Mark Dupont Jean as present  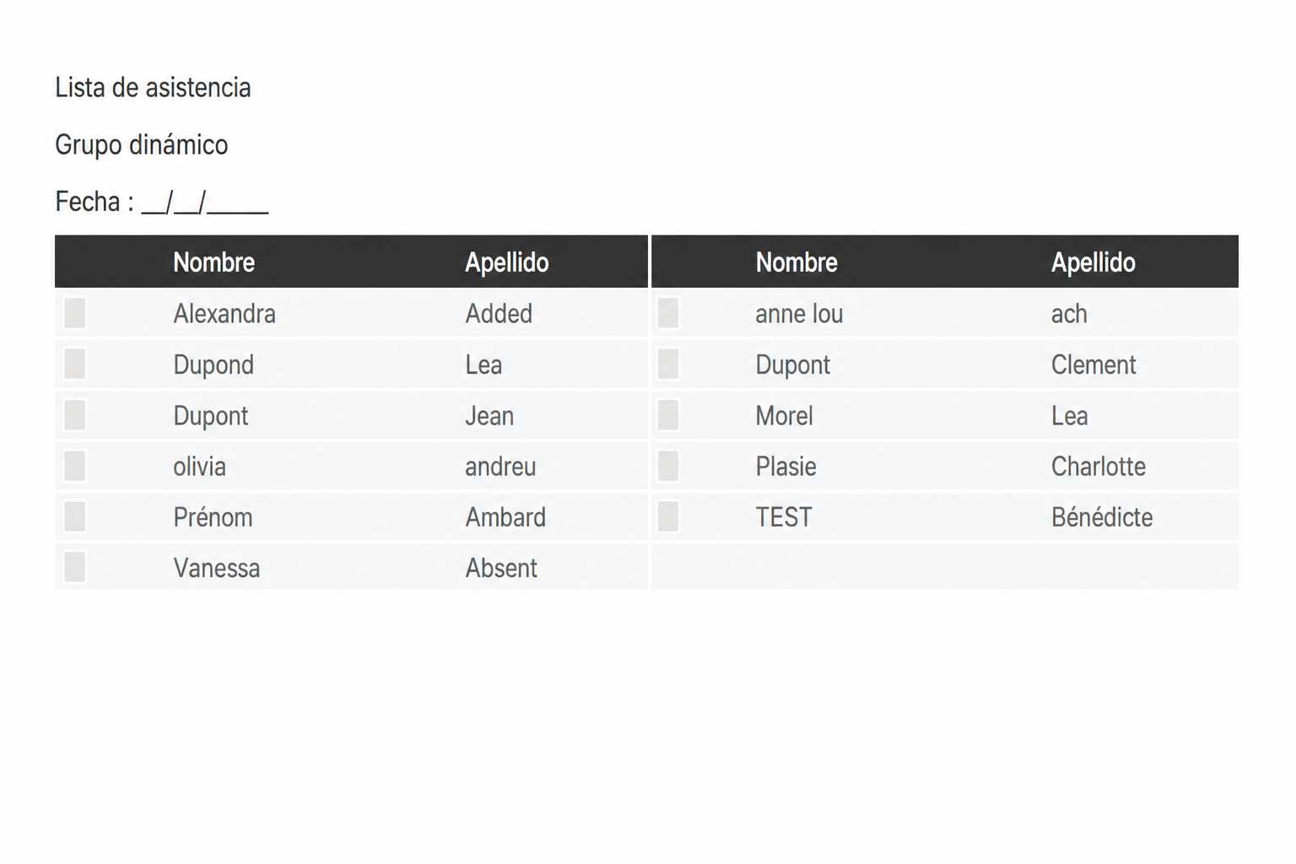(x=75, y=415)
